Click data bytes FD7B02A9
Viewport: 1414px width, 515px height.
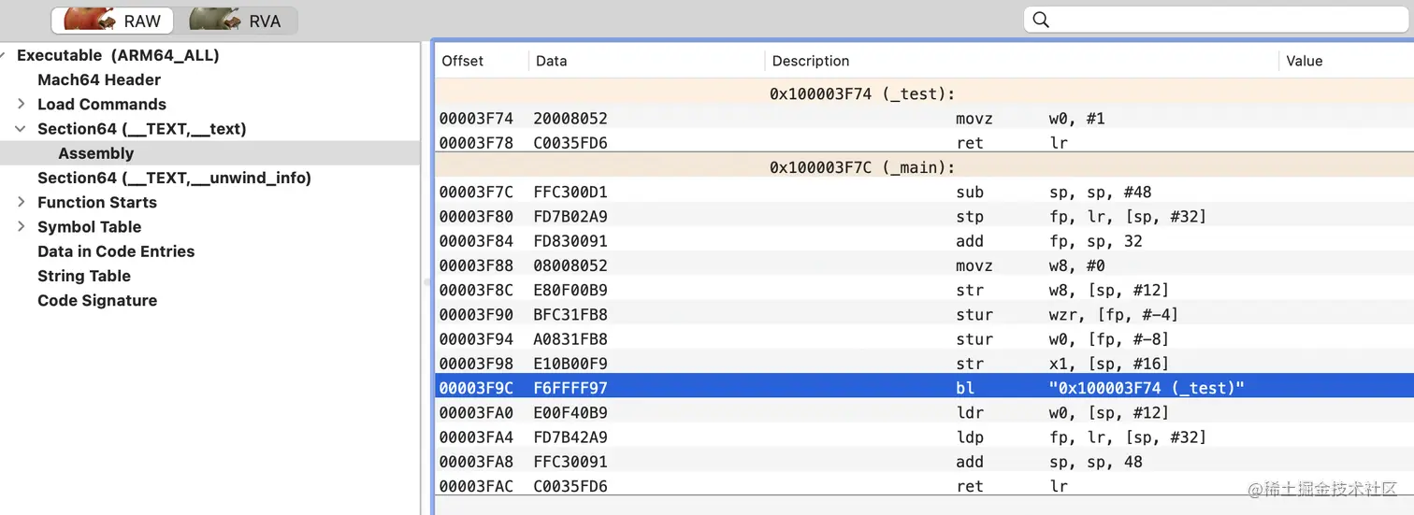[x=570, y=216]
